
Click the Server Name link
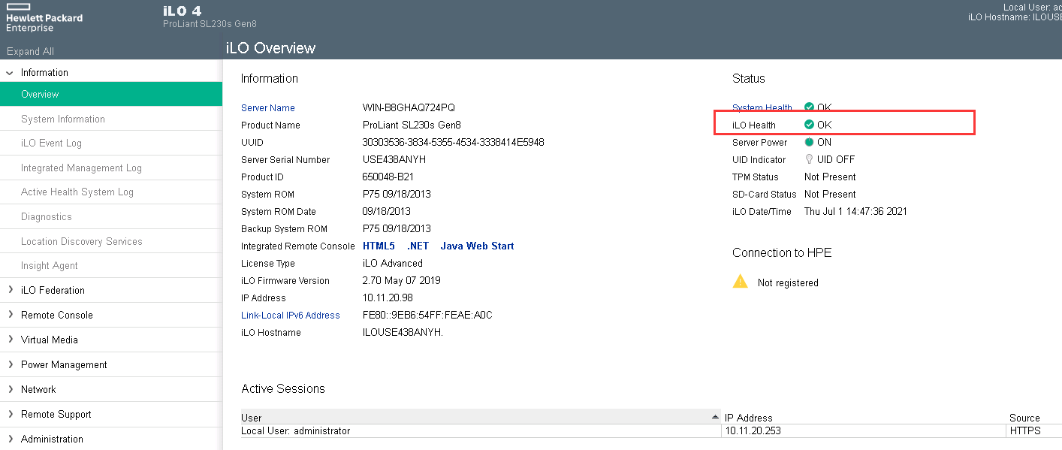click(x=267, y=107)
